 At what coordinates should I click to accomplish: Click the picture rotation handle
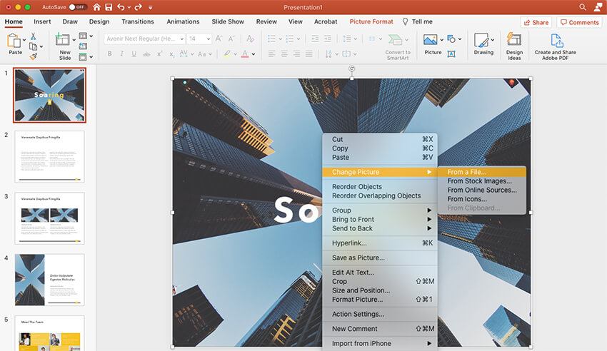351,68
